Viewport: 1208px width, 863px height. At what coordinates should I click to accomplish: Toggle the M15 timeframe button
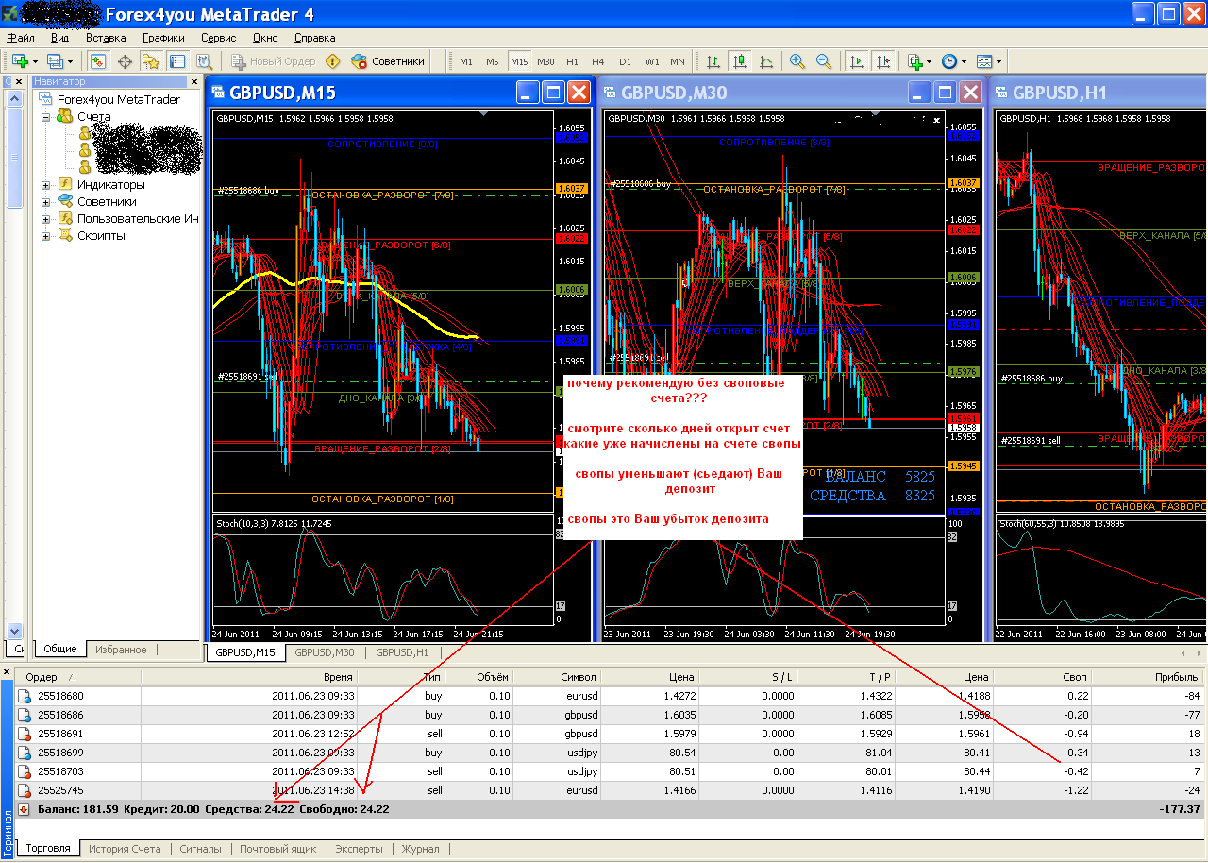pyautogui.click(x=519, y=61)
